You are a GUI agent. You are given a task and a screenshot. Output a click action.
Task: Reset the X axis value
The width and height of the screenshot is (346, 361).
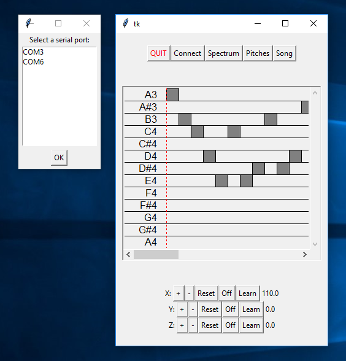(x=206, y=293)
